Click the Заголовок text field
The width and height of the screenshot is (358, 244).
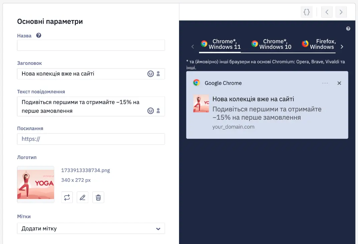point(91,74)
